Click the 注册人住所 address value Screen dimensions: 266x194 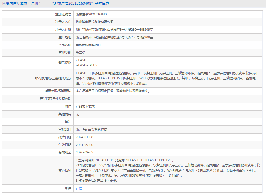click(114, 30)
